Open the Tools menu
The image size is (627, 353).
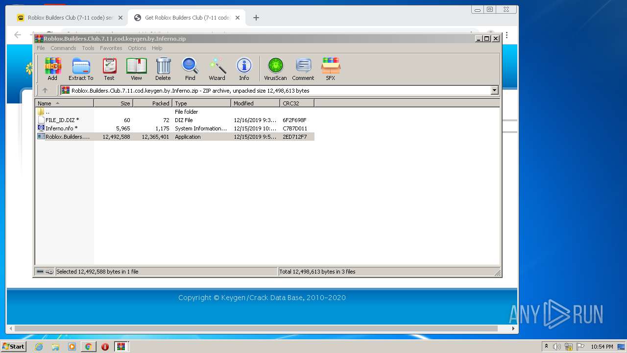click(x=88, y=48)
